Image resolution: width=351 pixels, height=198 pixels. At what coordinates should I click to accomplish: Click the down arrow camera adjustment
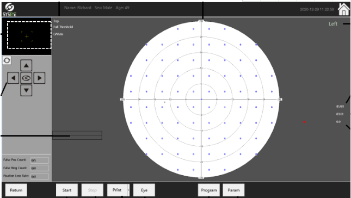point(26,90)
